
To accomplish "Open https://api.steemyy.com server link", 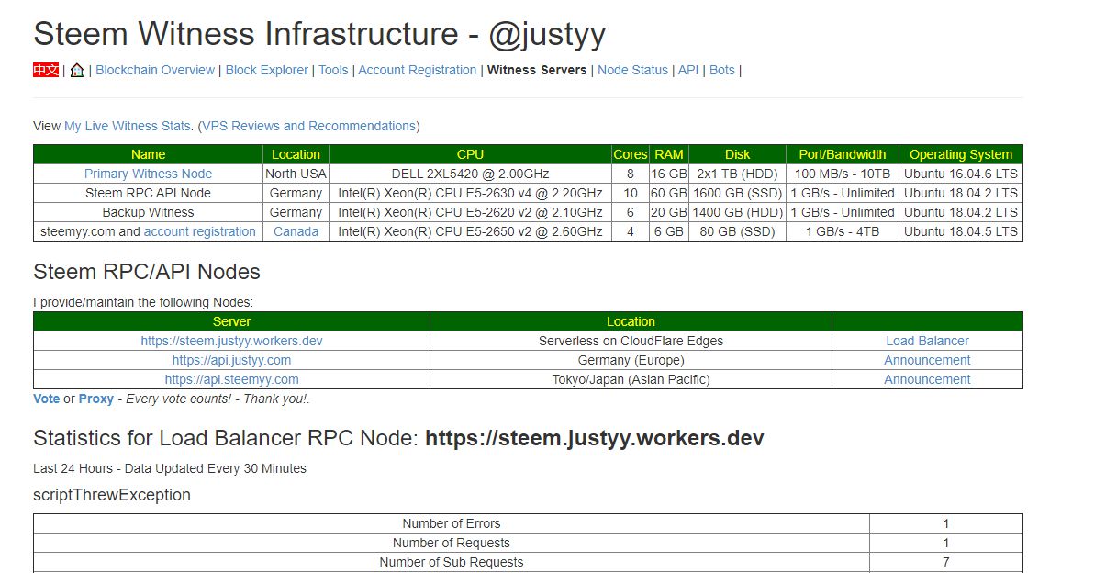I will coord(231,379).
